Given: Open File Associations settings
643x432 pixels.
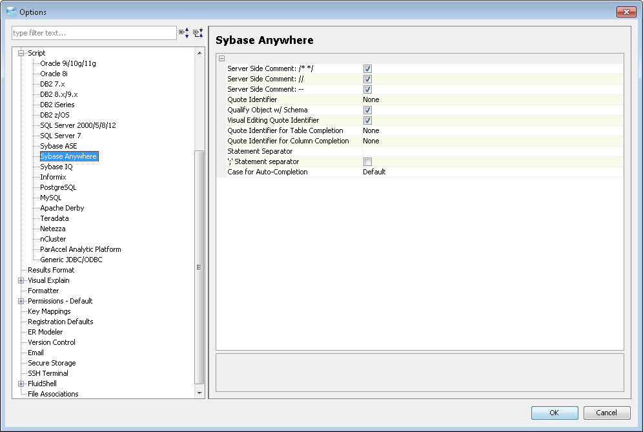Looking at the screenshot, I should click(x=54, y=394).
